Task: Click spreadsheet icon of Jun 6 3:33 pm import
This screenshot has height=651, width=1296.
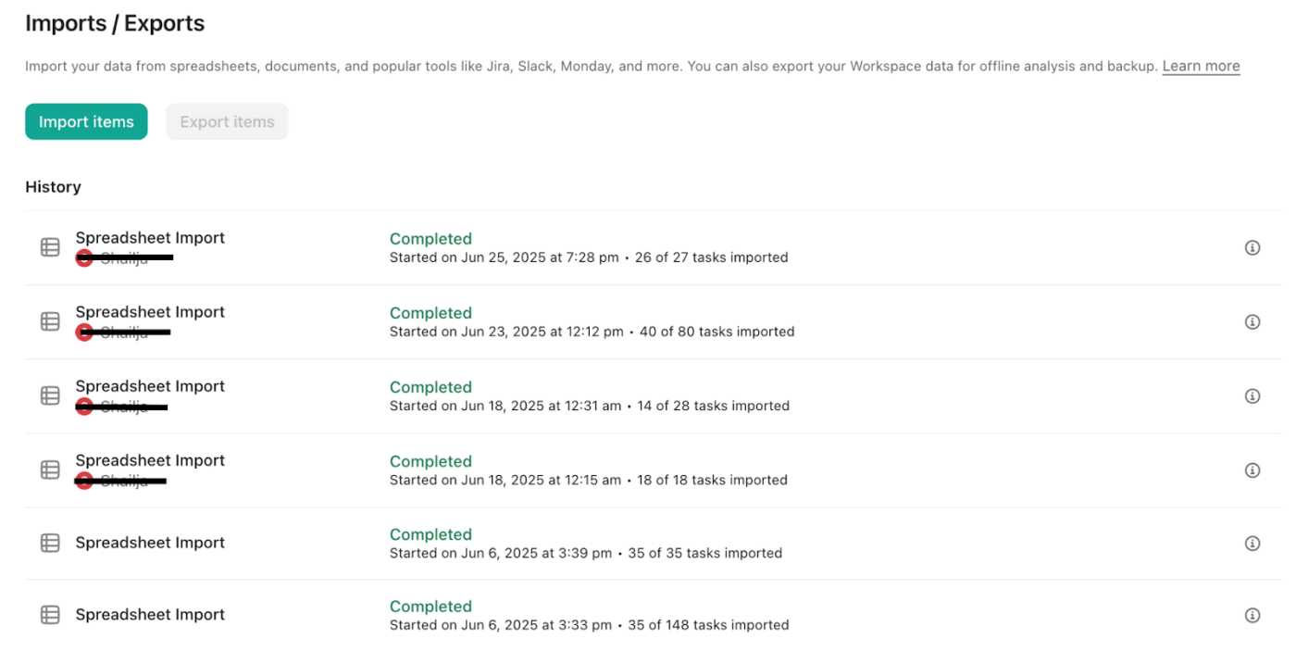Action: click(x=50, y=615)
